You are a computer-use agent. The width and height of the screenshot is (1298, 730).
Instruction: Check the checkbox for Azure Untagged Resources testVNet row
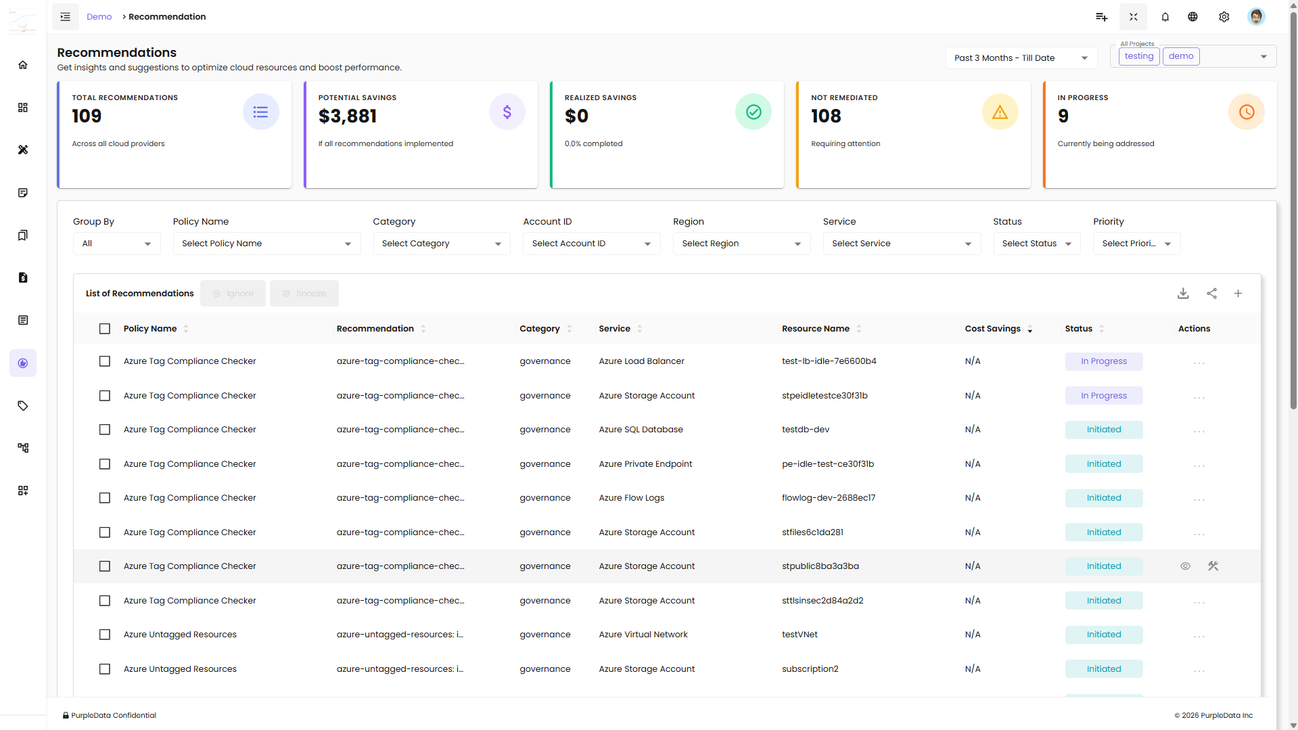pyautogui.click(x=105, y=635)
